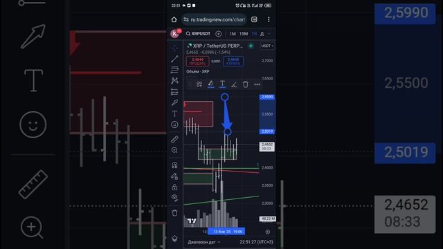Expand the timeframe list chevron

[x=269, y=34]
